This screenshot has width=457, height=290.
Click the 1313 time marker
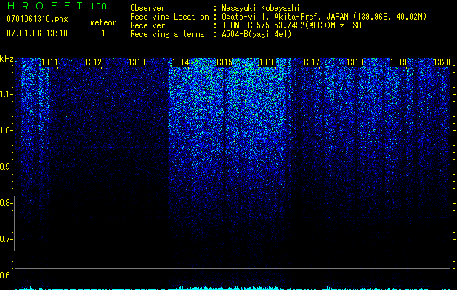(x=137, y=62)
